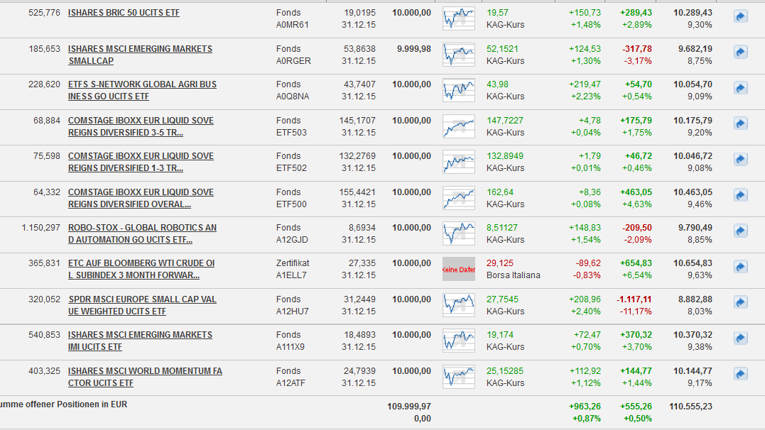The image size is (765, 430).
Task: Click the blue arrow icon for iShares BRIC 50
Action: coord(740,16)
